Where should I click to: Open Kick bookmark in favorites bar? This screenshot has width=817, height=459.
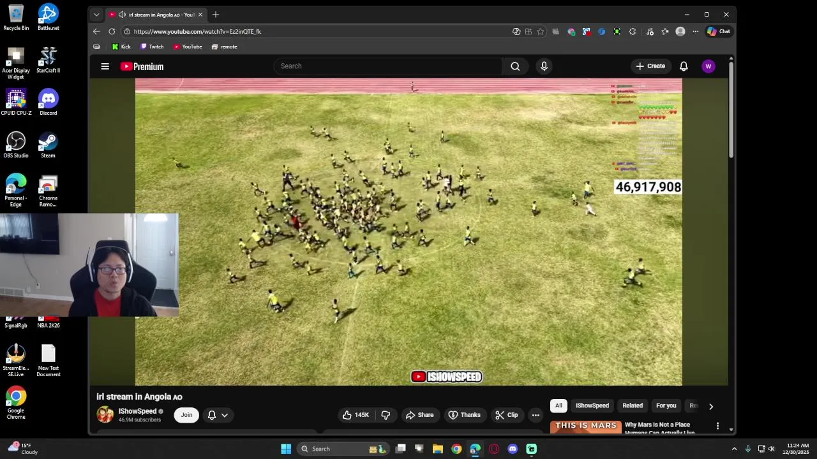121,47
